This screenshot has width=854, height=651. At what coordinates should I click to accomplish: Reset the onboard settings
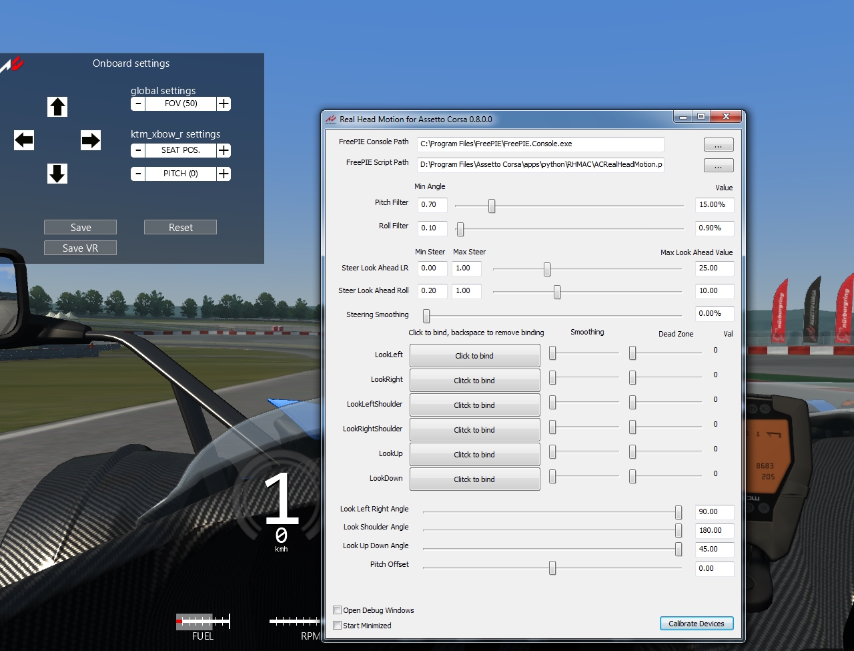180,228
